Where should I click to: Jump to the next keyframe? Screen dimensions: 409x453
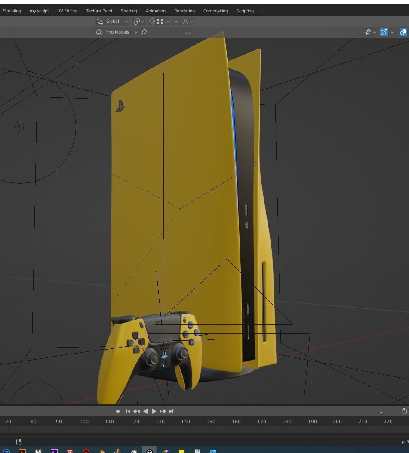tap(163, 411)
